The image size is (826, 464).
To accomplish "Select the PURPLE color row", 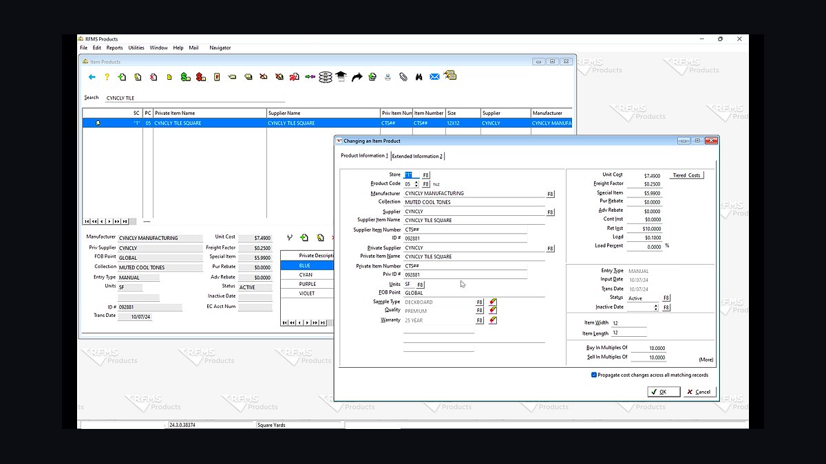I will click(307, 284).
